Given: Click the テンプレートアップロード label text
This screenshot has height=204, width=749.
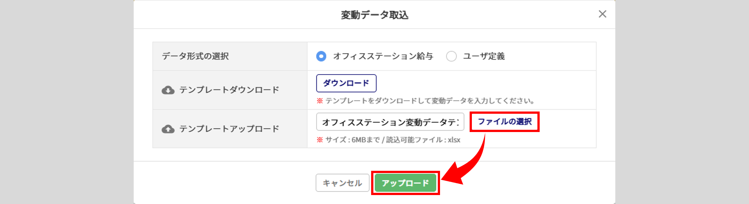Looking at the screenshot, I should [x=229, y=129].
